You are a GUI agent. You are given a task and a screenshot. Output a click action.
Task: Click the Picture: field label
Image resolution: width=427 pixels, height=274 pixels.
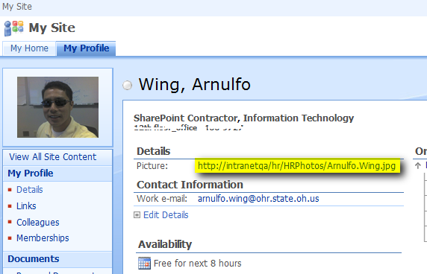(152, 165)
